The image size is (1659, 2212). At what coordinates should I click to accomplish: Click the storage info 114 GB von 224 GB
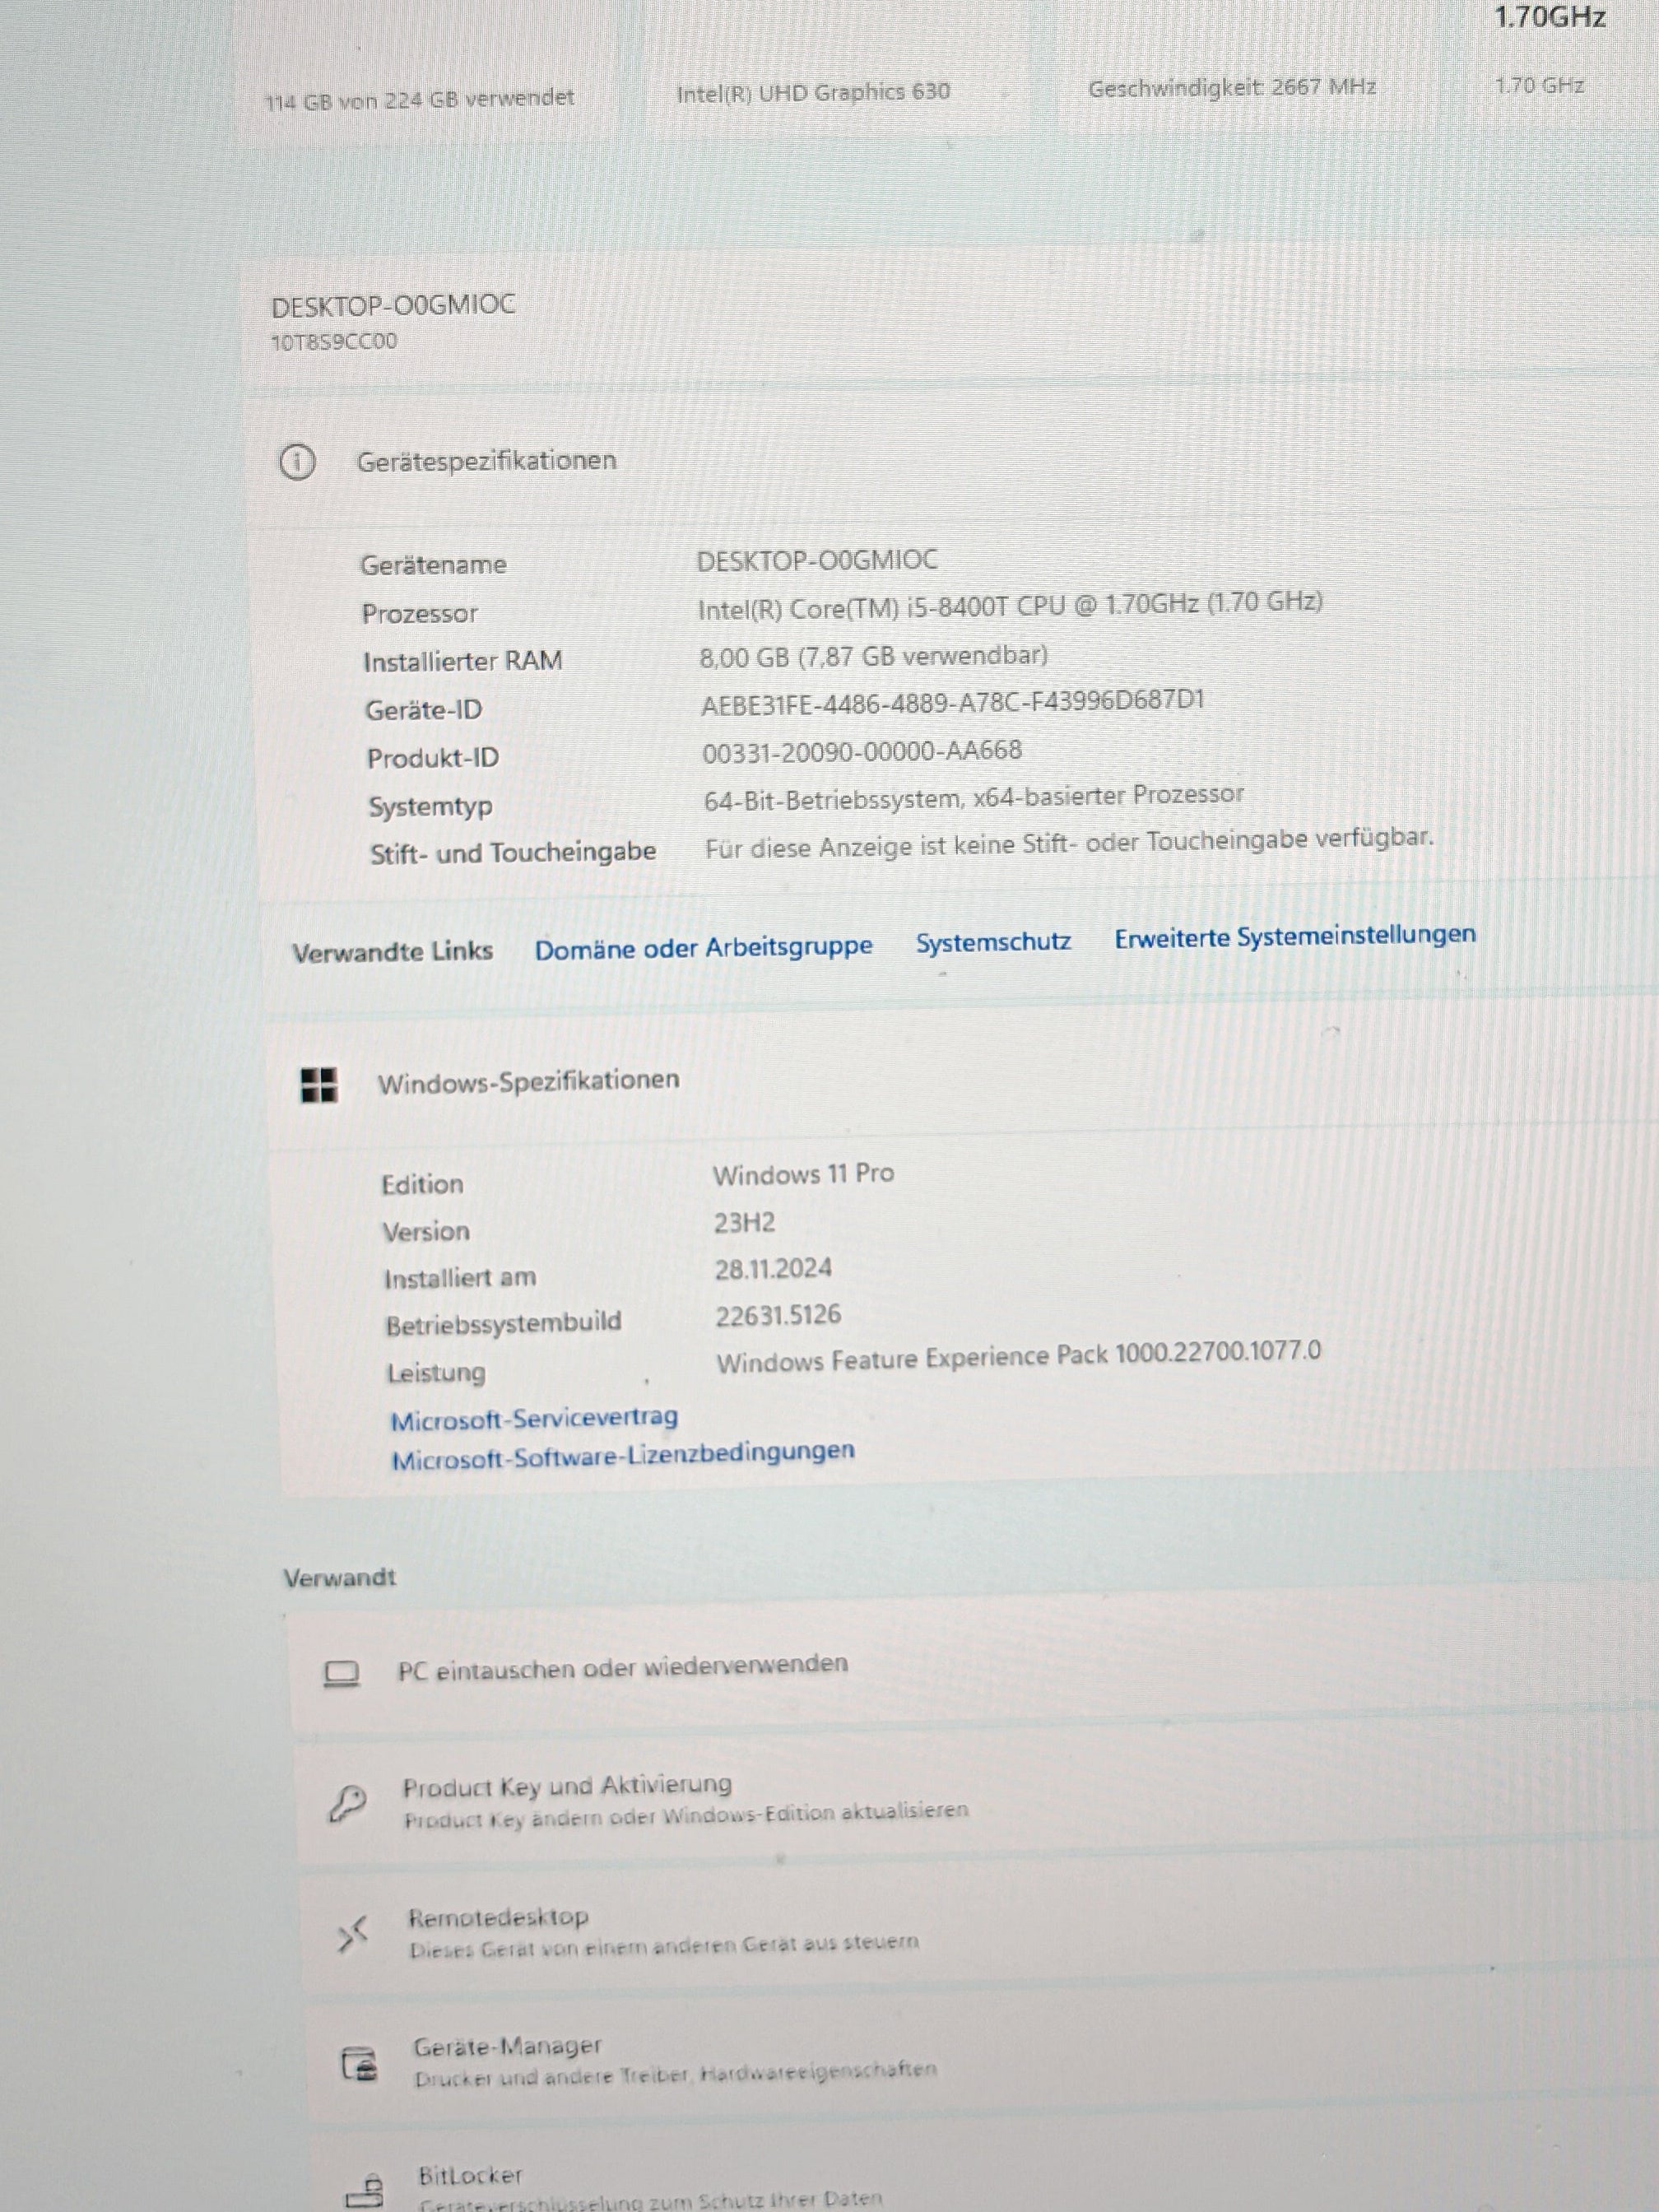(419, 99)
